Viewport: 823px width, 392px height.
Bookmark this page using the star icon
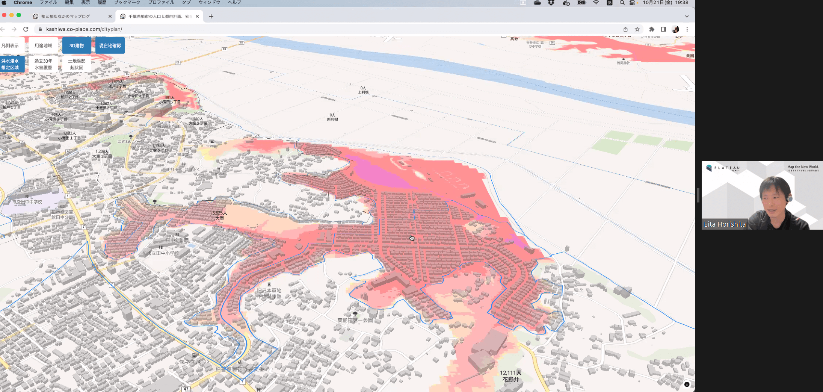637,29
